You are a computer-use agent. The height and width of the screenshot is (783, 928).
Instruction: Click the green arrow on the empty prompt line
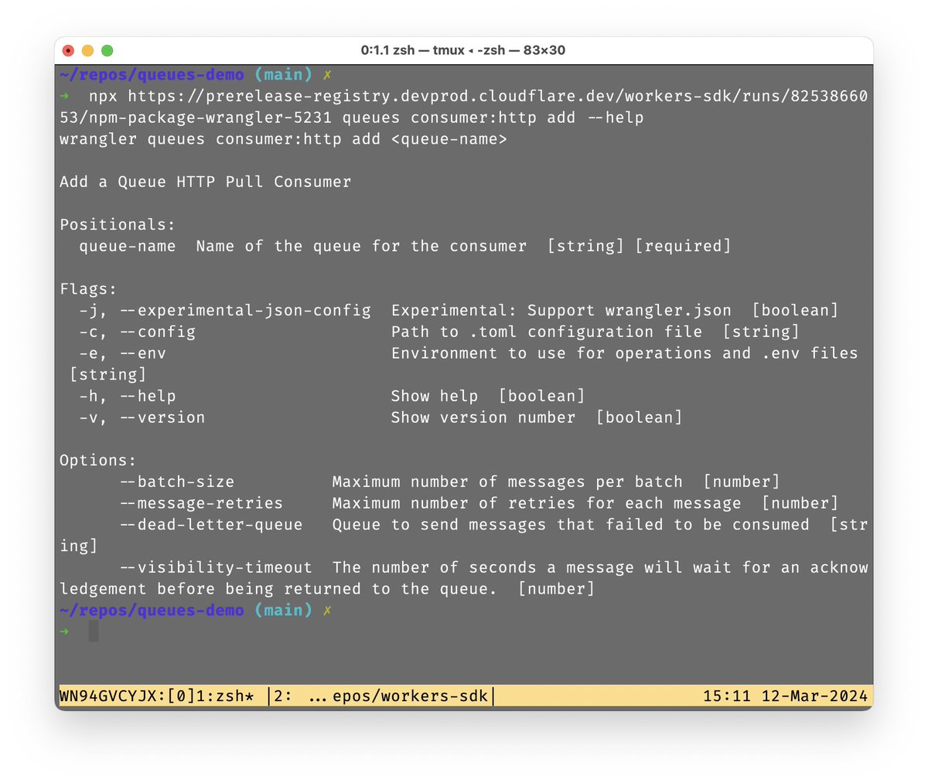point(65,632)
